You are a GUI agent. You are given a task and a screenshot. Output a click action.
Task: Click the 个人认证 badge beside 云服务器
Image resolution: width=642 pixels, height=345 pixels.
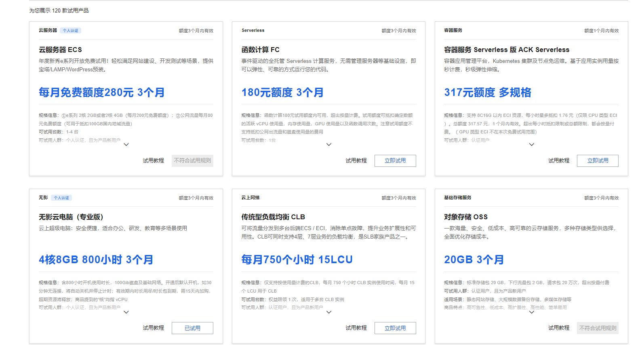coord(71,31)
